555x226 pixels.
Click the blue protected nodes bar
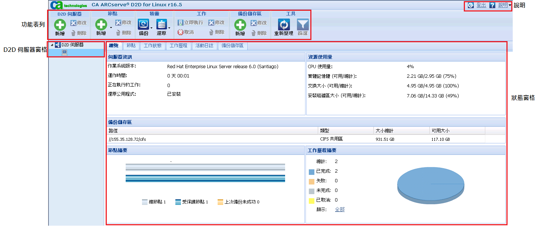pos(205,179)
